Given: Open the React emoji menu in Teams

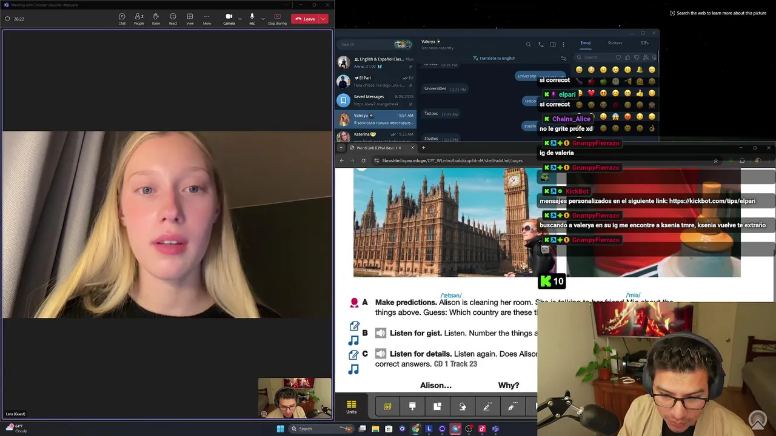Looking at the screenshot, I should [x=173, y=19].
